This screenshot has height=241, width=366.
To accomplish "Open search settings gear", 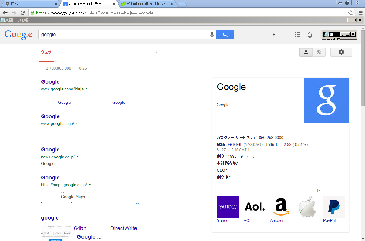I will (x=341, y=52).
